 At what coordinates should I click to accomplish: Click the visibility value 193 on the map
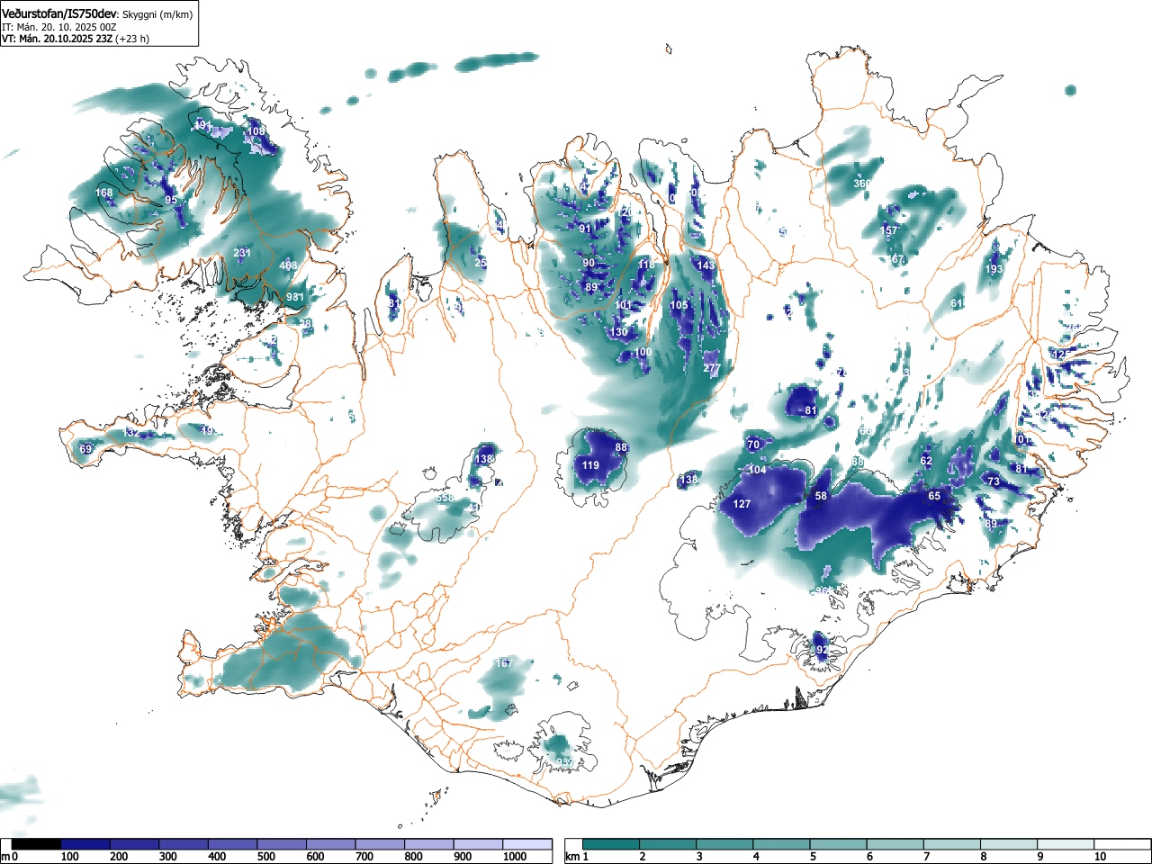[994, 269]
